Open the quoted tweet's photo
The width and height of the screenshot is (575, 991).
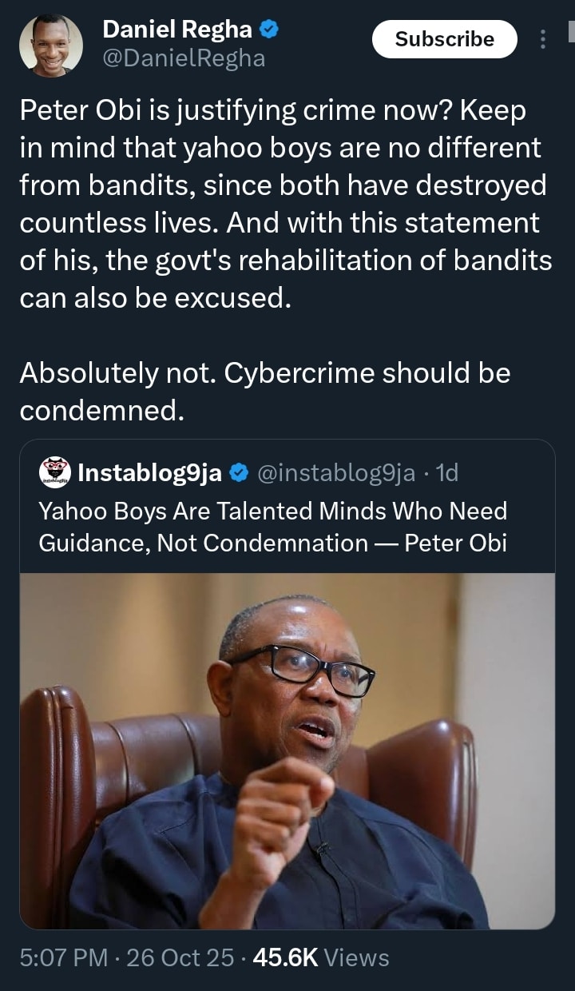point(287,750)
